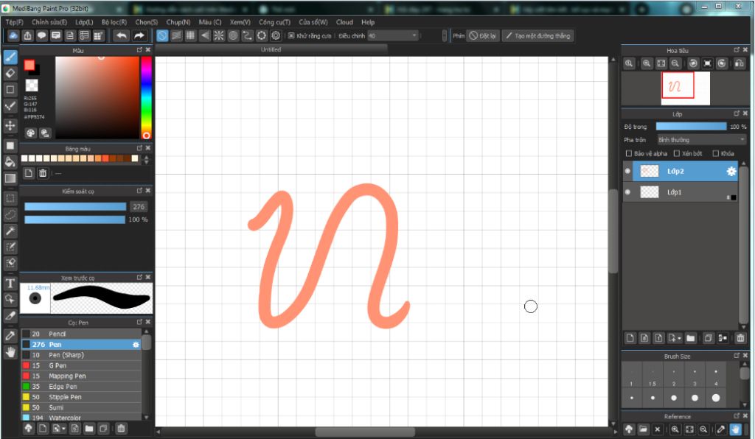The image size is (755, 439).
Task: Click the Redo arrow in toolbar
Action: 139,35
